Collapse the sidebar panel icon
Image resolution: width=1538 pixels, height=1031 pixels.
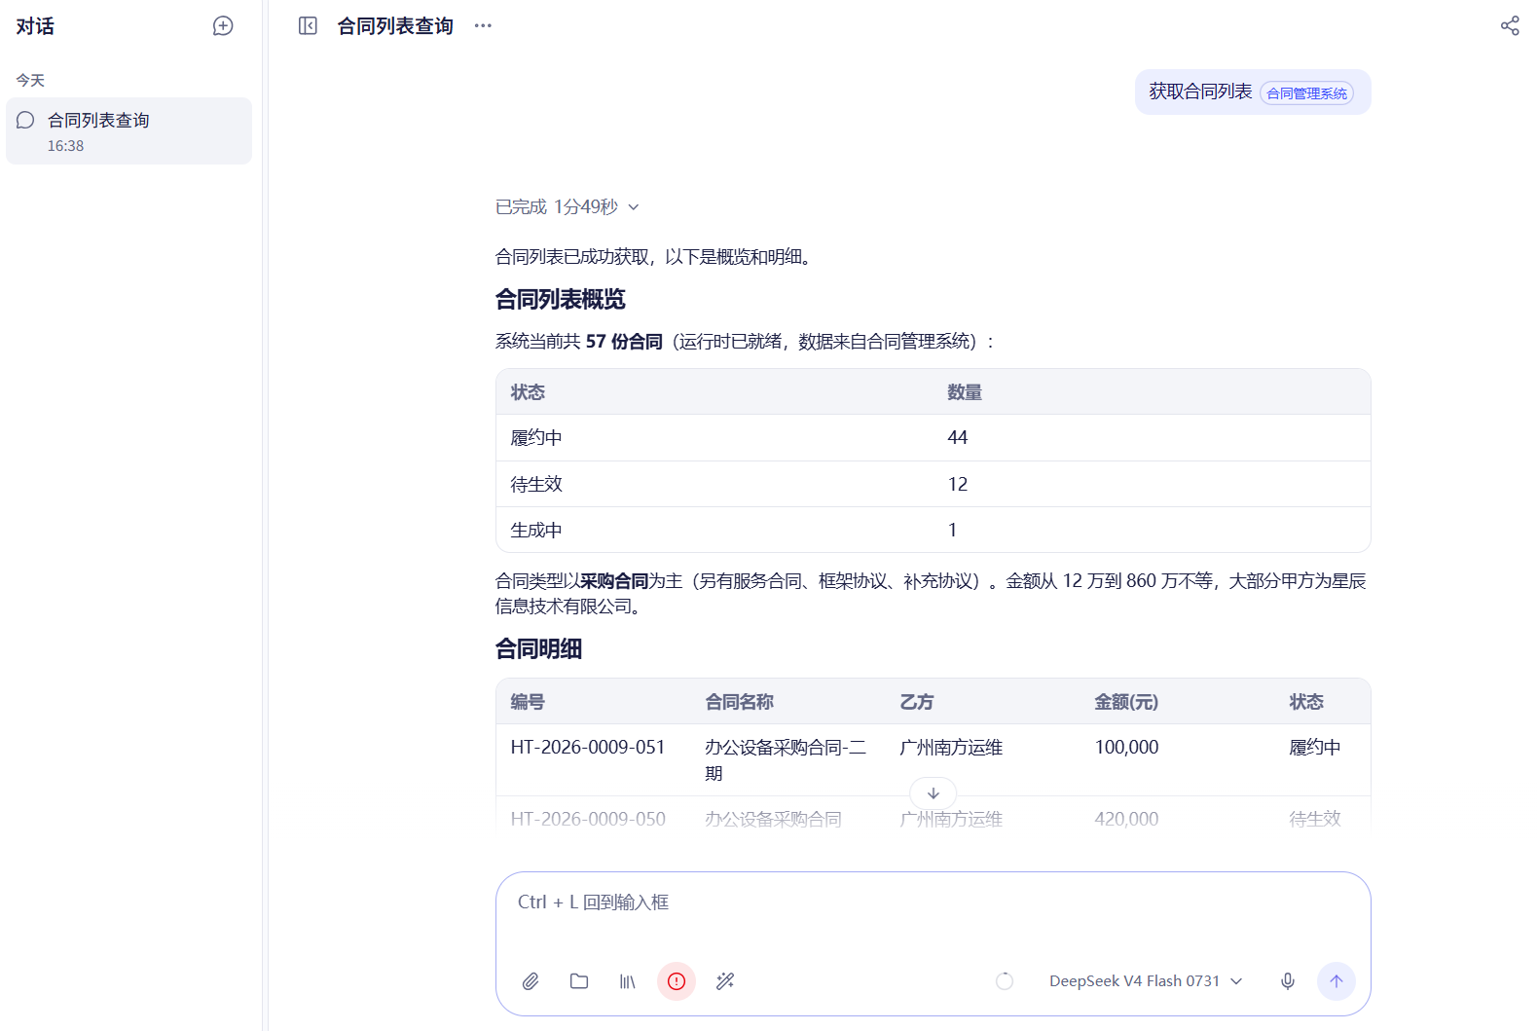[x=308, y=26]
